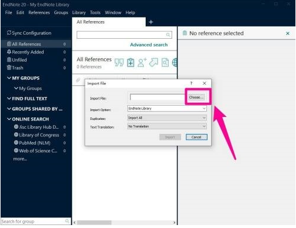Click the more... link under Online Search
The height and width of the screenshot is (228, 296).
(x=20, y=159)
